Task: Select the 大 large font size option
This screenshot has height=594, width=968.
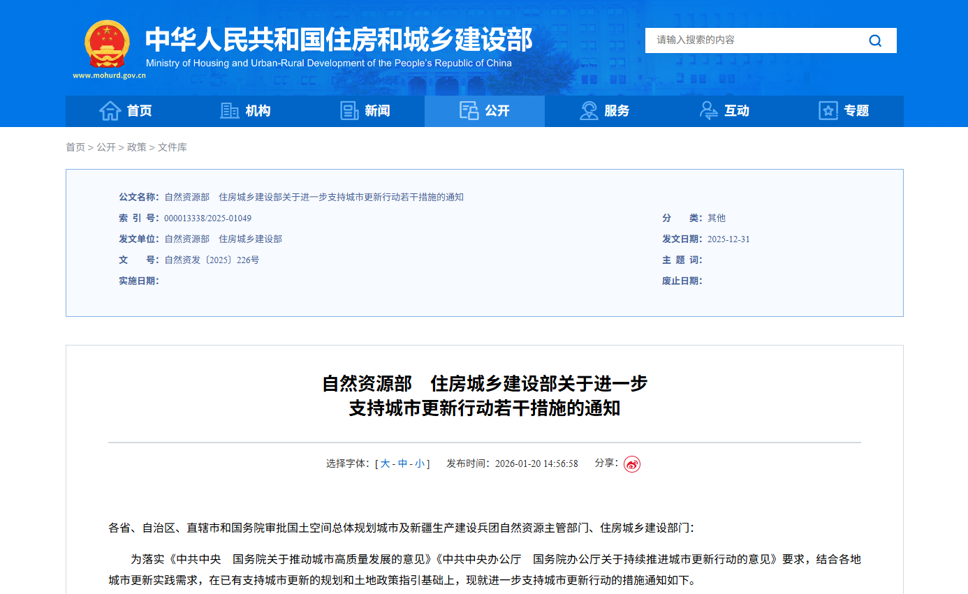Action: (386, 463)
